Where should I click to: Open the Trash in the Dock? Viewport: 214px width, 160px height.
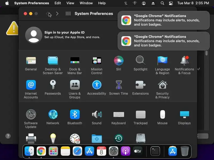pos(185,151)
